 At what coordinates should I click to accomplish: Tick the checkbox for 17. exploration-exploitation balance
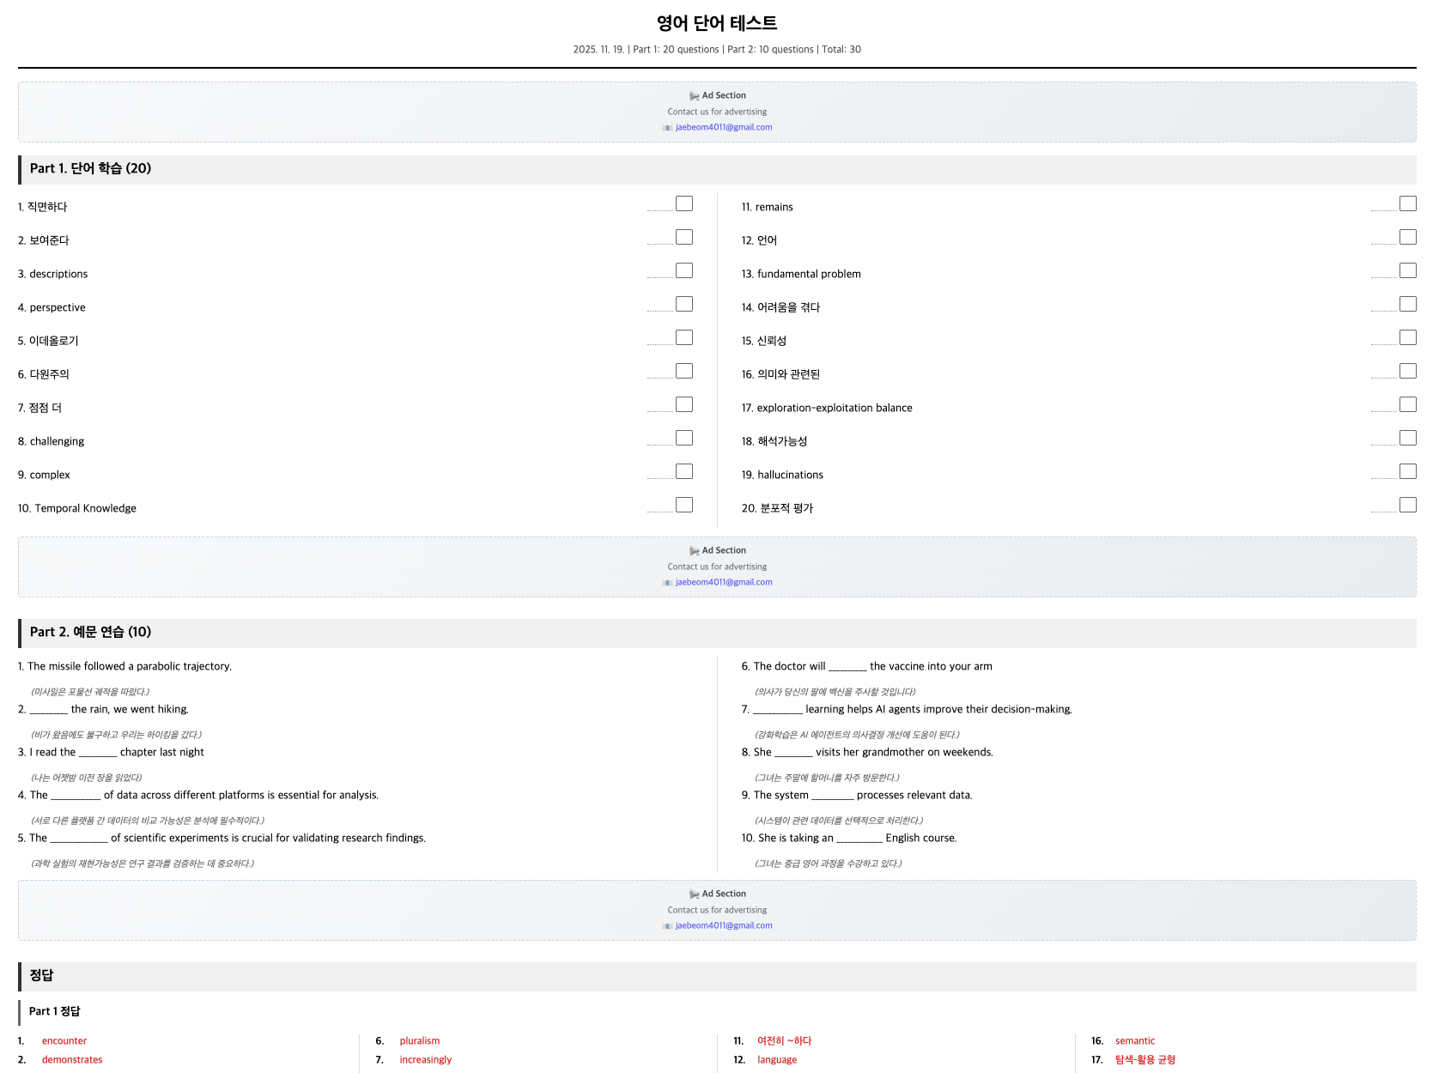tap(1408, 404)
